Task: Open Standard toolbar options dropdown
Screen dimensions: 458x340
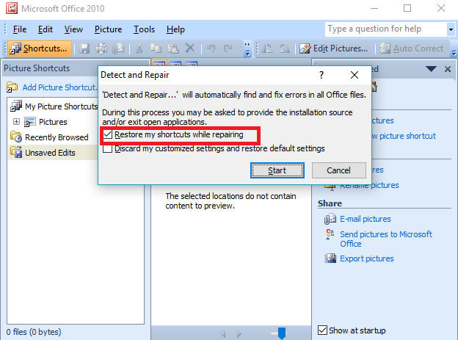Action: [x=247, y=49]
